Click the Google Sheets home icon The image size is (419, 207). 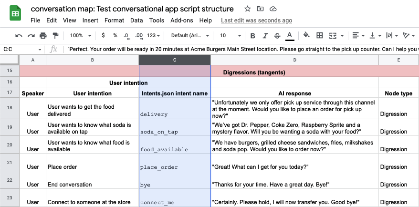(15, 14)
